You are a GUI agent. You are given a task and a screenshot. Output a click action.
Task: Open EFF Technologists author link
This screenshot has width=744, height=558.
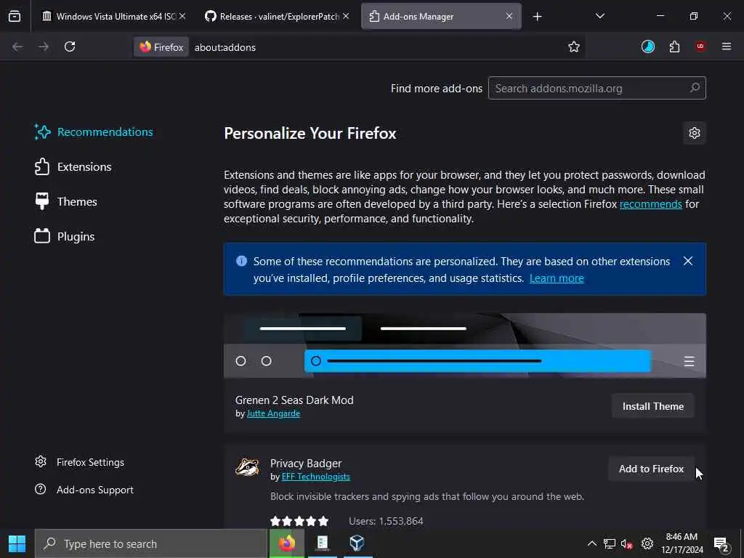click(315, 477)
